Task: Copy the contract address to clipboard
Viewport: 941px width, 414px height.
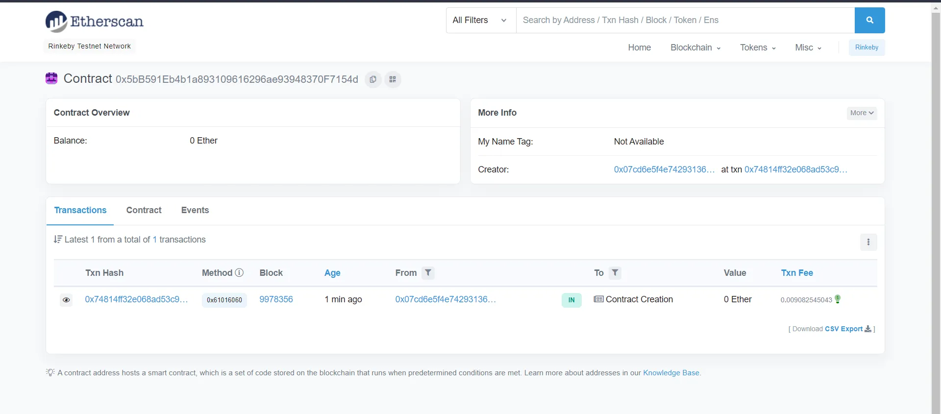Action: pyautogui.click(x=373, y=79)
